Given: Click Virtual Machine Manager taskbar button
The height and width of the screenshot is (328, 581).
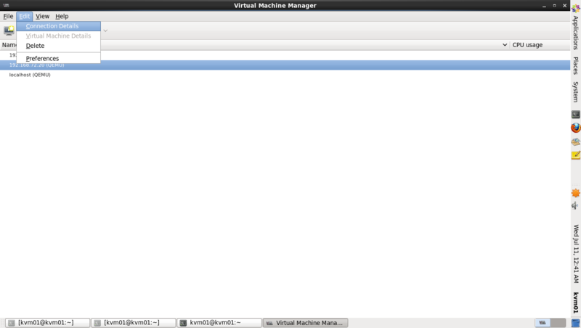Looking at the screenshot, I should click(x=305, y=323).
